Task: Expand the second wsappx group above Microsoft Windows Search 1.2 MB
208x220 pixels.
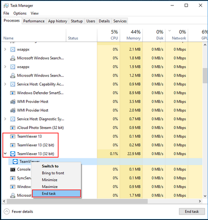Action: [x=5, y=67]
